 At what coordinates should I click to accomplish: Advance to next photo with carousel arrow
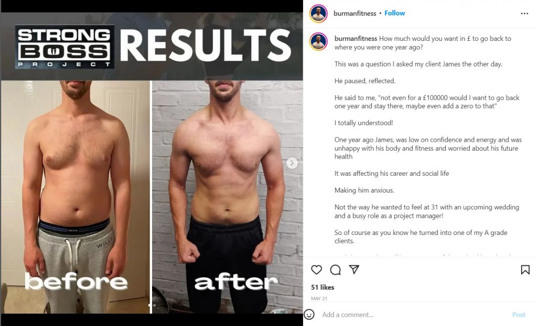[292, 163]
